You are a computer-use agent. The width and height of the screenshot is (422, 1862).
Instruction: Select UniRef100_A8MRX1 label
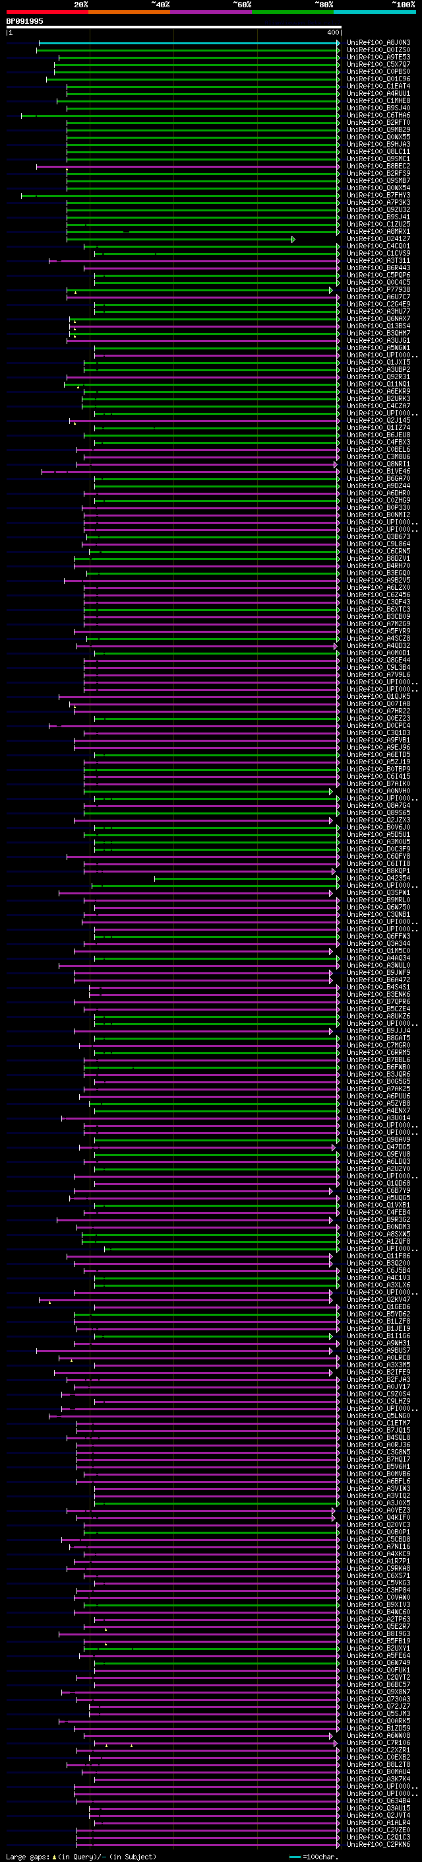click(x=378, y=232)
